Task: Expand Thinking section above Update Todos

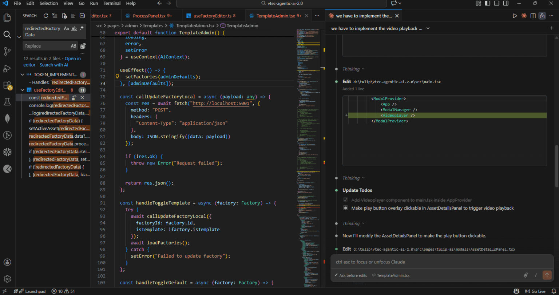Action: (353, 178)
